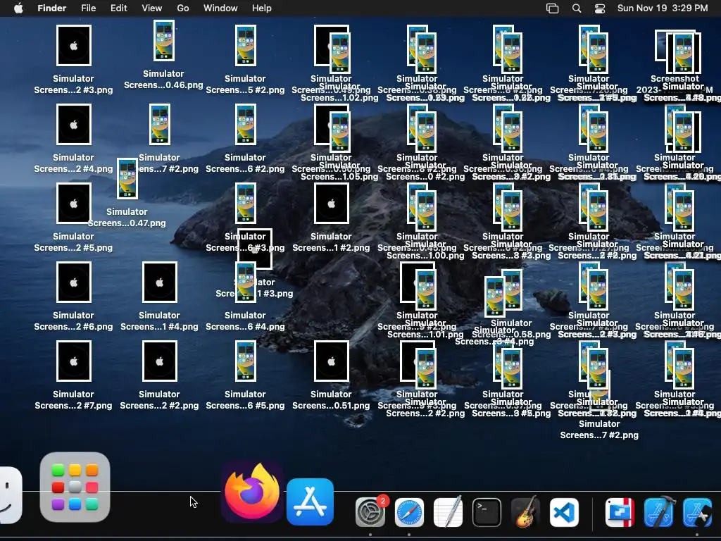Select Simulator Screens...2 #4.png file icon
Image resolution: width=721 pixels, height=541 pixels.
pyautogui.click(x=73, y=124)
